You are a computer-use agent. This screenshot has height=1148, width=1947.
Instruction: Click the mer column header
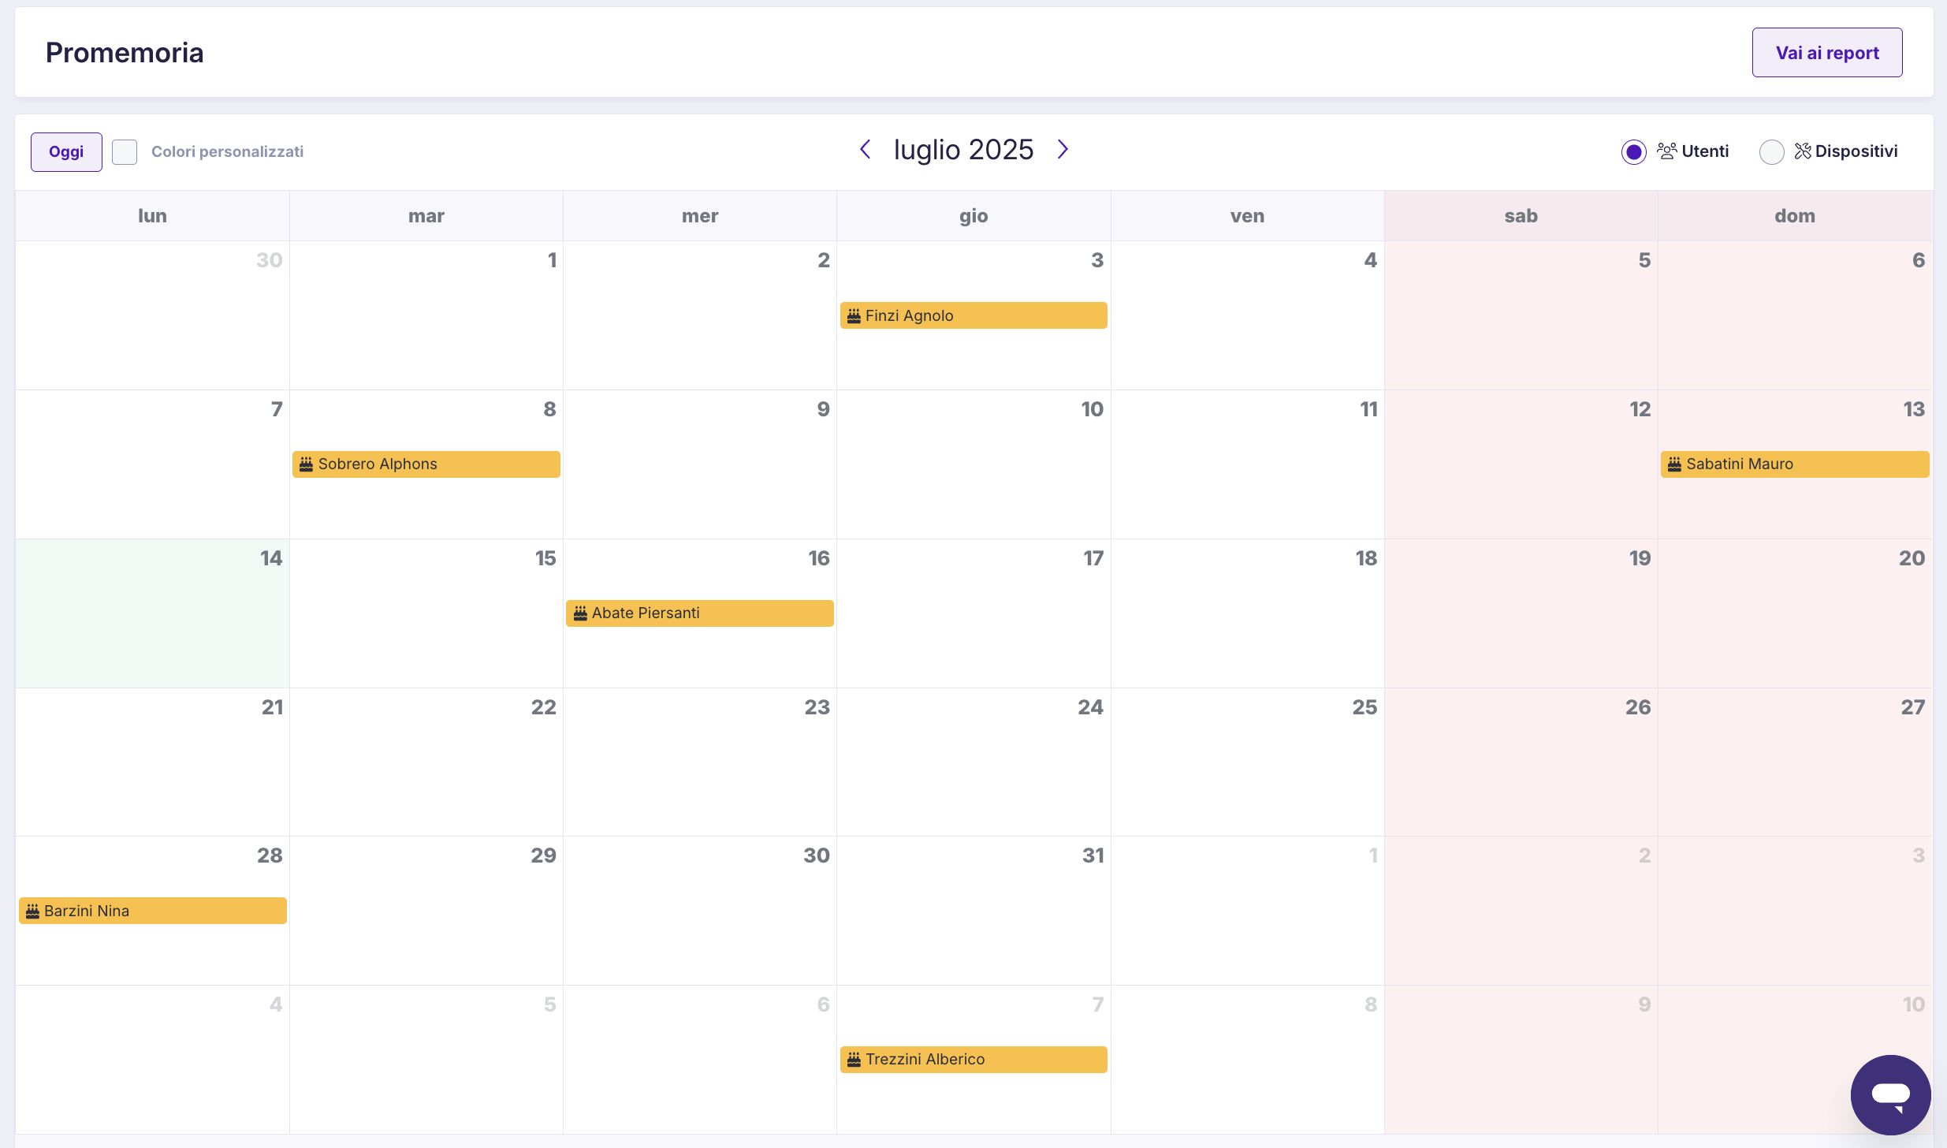[700, 216]
